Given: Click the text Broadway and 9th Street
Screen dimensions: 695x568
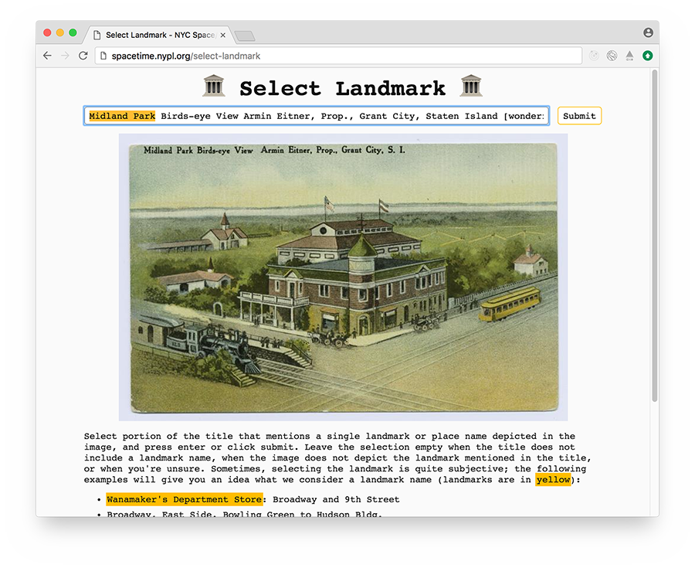Looking at the screenshot, I should pos(336,499).
